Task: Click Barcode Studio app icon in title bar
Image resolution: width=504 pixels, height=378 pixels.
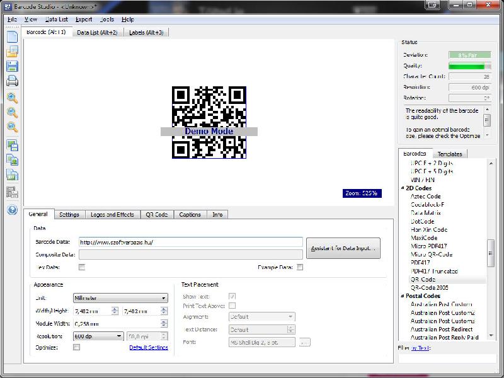Action: pyautogui.click(x=8, y=6)
